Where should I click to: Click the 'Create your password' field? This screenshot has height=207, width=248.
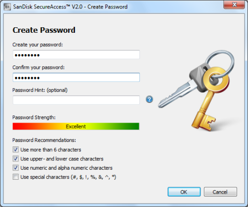click(76, 55)
